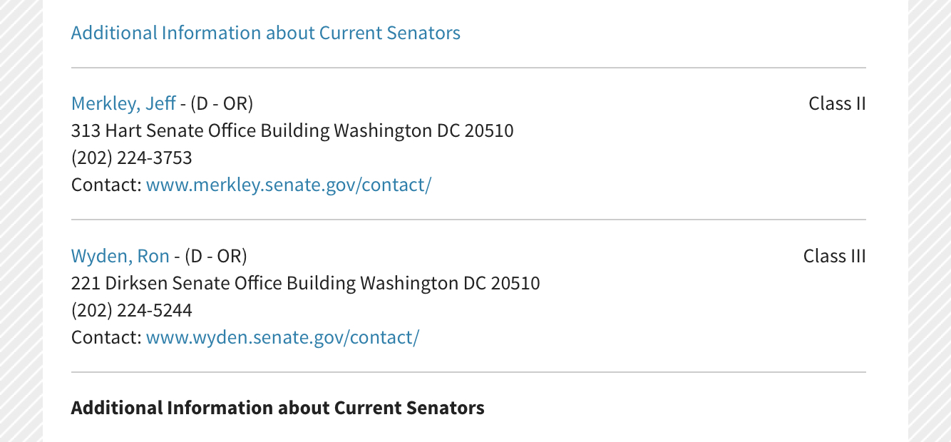Viewport: 951px width, 442px height.
Task: Click the striped right page margin
Action: [930, 221]
